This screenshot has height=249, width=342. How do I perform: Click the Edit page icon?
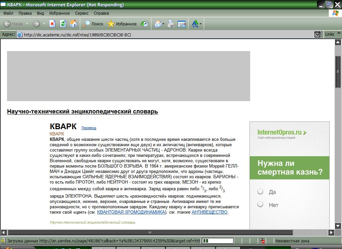click(x=182, y=24)
